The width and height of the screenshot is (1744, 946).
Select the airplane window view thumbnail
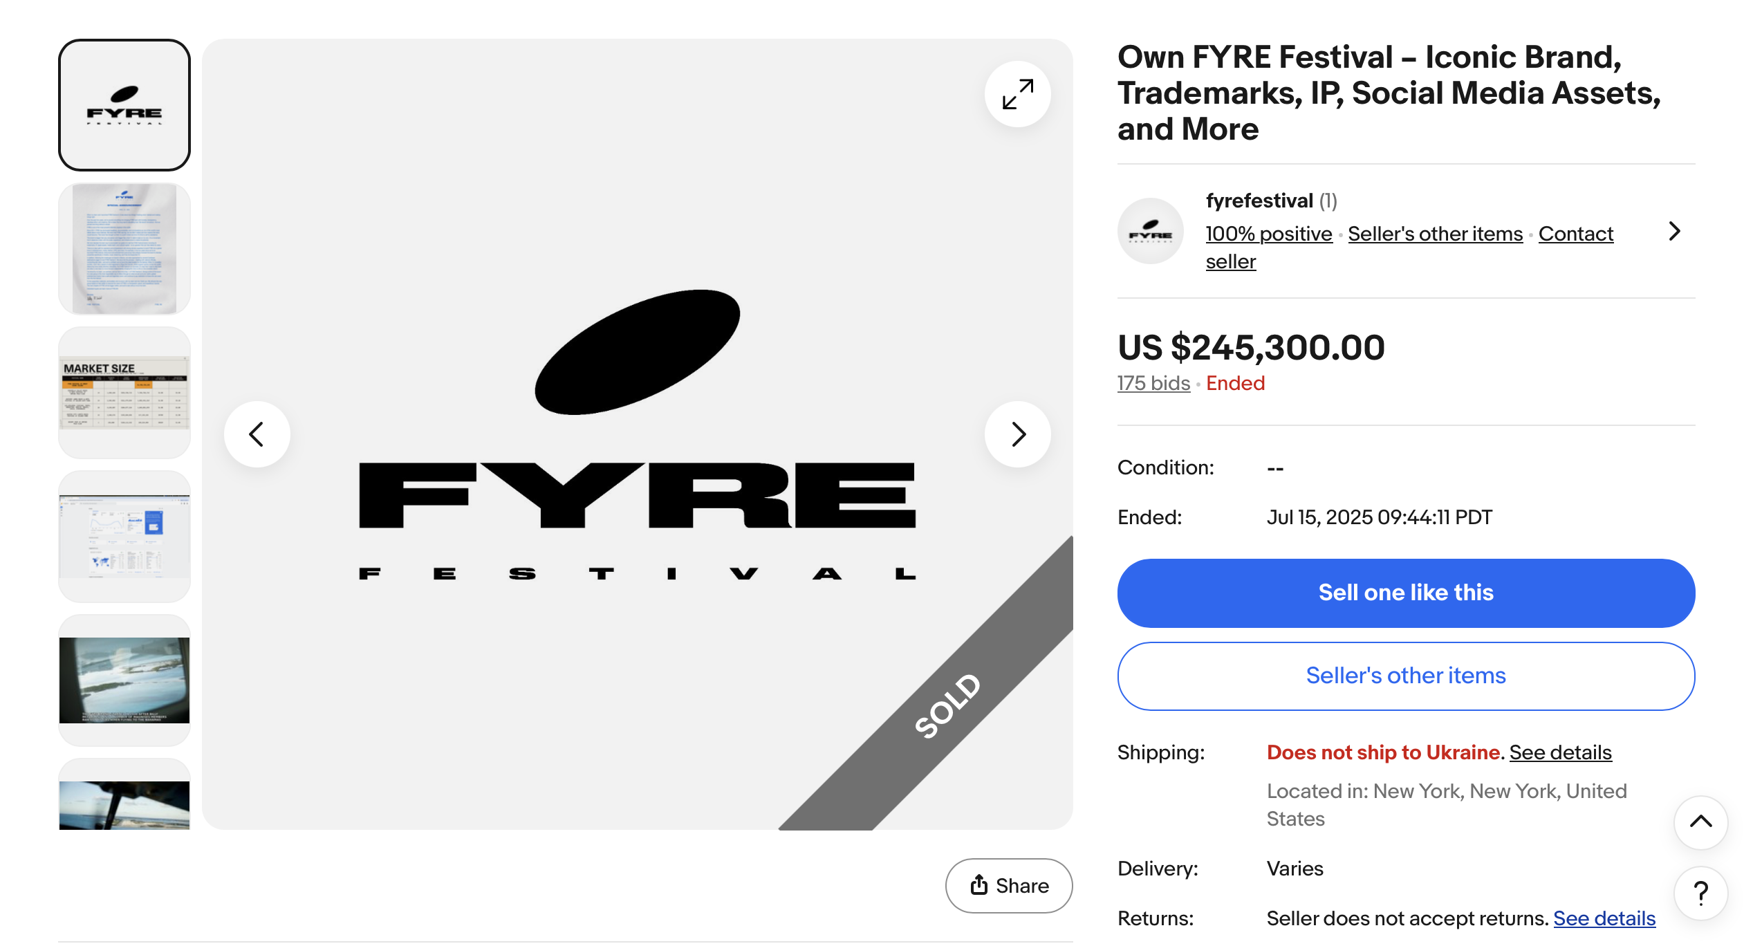124,680
